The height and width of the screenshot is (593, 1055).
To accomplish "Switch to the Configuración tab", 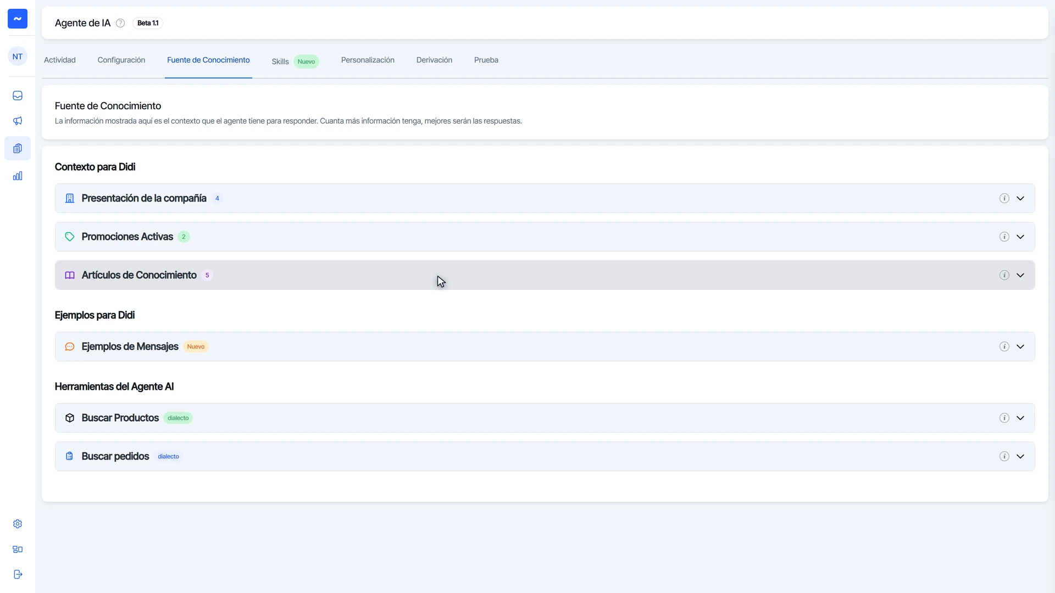I will (x=121, y=60).
